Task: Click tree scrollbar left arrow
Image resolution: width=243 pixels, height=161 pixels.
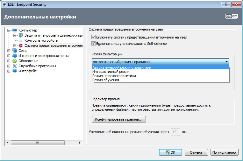Action: pyautogui.click(x=8, y=143)
